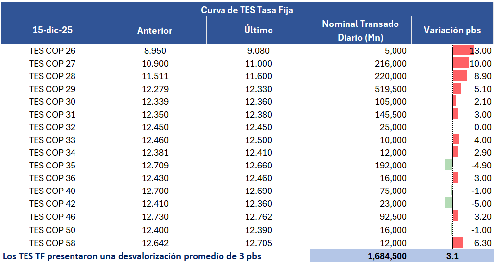Click the green data bar for TES COP 35
The image size is (494, 262).
point(448,165)
